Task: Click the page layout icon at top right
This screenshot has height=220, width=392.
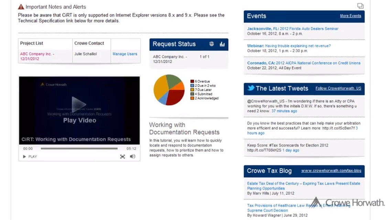Action: (360, 6)
